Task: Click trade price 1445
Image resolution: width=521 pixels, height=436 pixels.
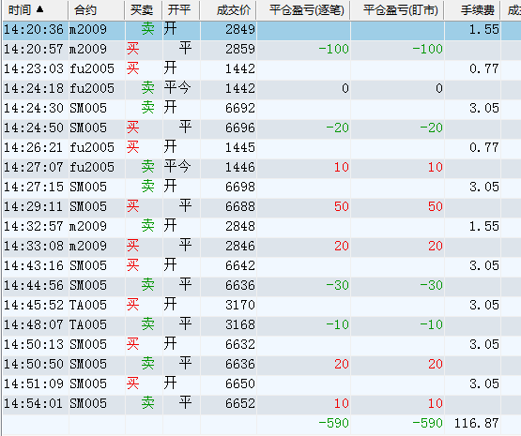Action: click(x=240, y=147)
